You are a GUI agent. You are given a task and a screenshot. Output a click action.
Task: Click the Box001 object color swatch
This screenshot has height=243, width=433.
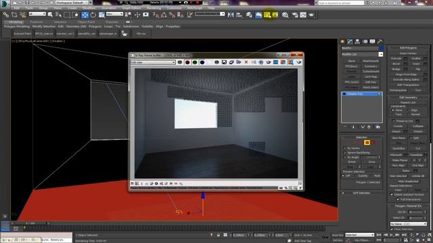tap(382, 48)
